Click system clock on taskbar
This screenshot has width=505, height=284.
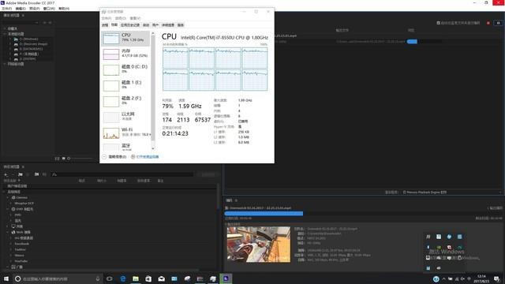(481, 278)
